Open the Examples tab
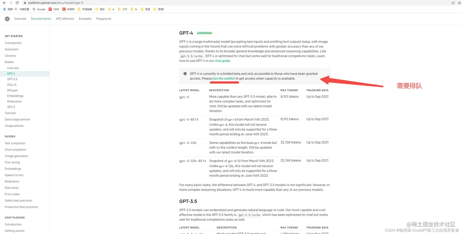This screenshot has height=234, width=462. [85, 19]
